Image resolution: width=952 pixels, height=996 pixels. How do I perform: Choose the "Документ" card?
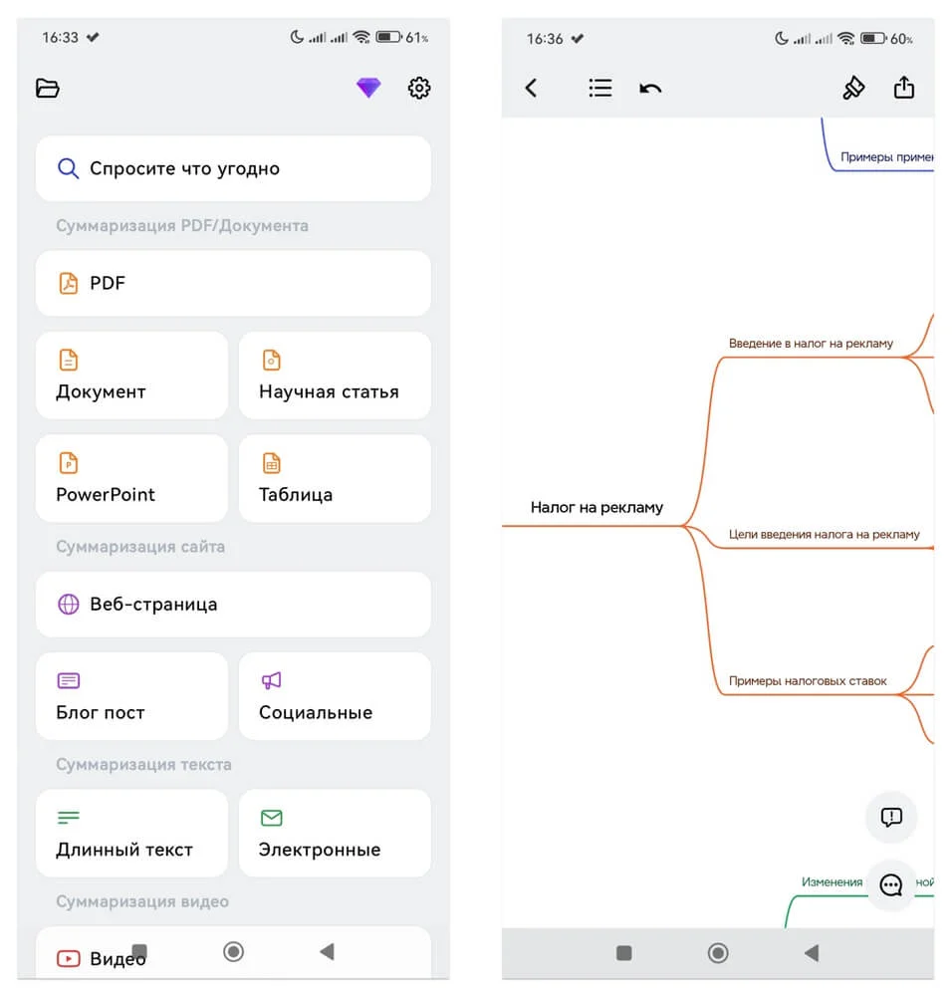[x=131, y=375]
